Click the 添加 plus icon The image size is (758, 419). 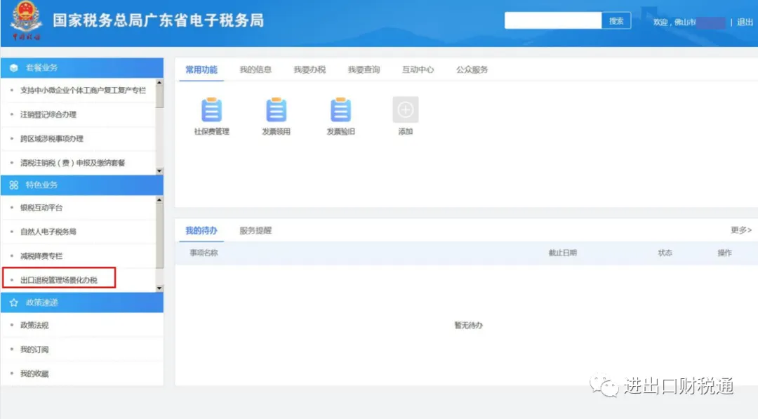tap(405, 110)
